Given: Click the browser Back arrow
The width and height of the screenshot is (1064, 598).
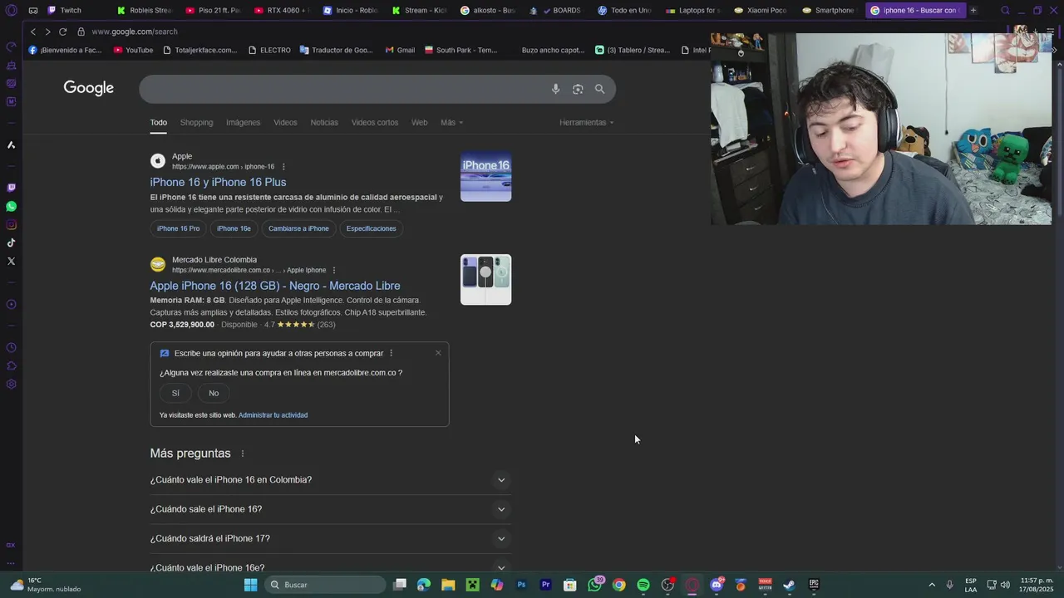Looking at the screenshot, I should [x=33, y=32].
